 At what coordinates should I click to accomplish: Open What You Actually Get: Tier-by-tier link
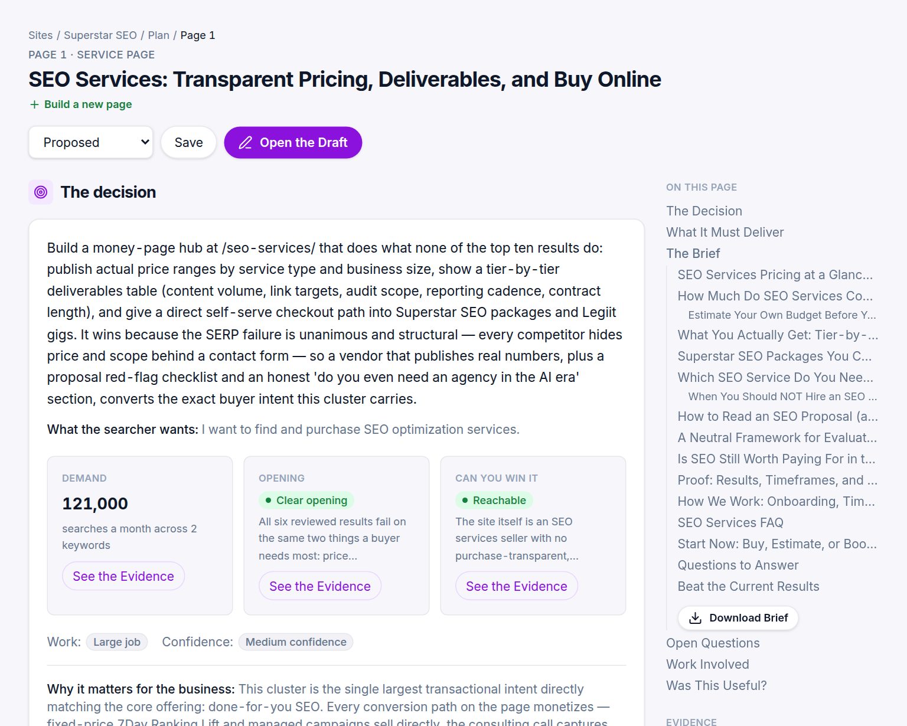coord(778,335)
